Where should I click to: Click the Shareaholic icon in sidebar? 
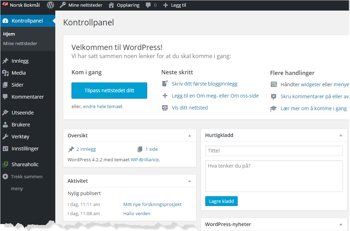pyautogui.click(x=5, y=164)
